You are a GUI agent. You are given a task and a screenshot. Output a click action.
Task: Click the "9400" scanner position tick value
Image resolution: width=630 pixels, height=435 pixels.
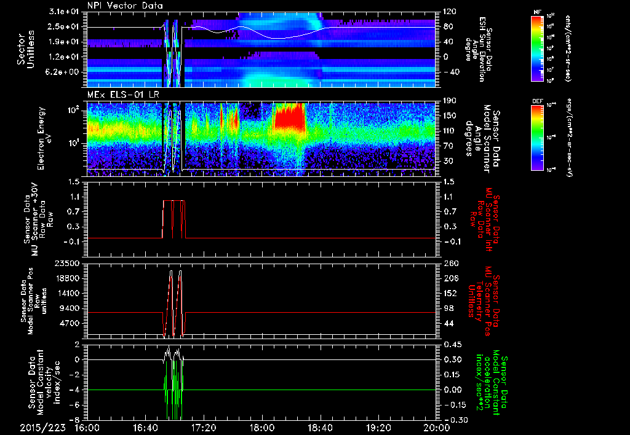coord(70,308)
